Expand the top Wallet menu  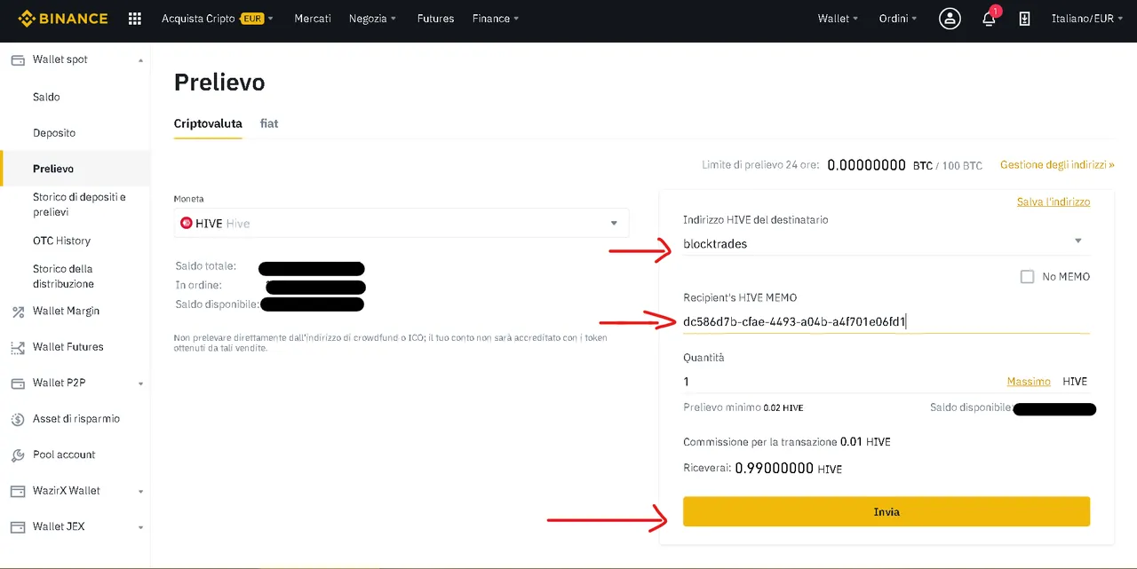click(x=838, y=19)
